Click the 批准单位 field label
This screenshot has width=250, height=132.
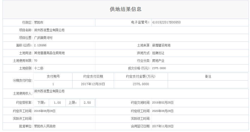tap(26, 126)
